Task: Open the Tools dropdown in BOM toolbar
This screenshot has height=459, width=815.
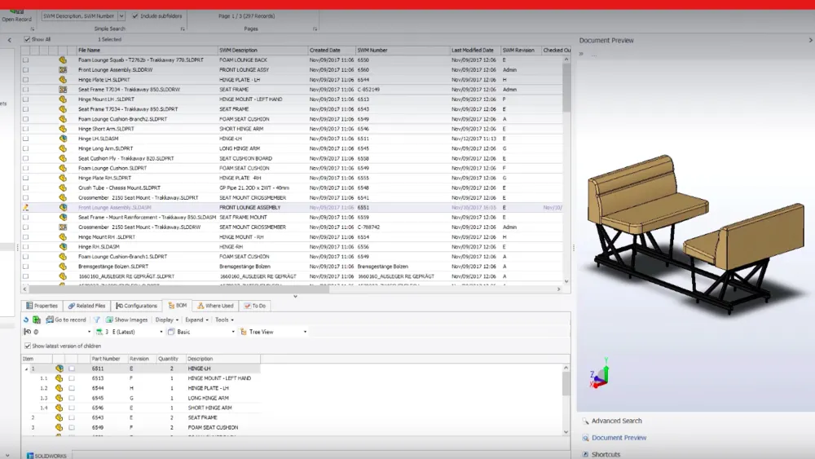Action: coord(225,320)
